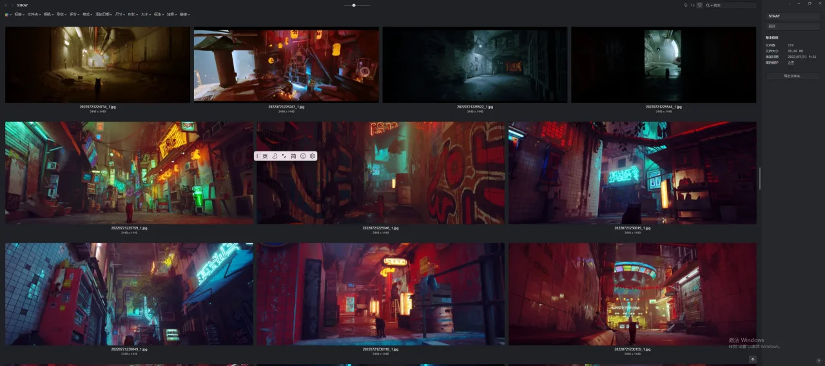Screen dimensions: 825x366
Task: Click the 简 simplified Chinese icon
Action: [x=293, y=156]
